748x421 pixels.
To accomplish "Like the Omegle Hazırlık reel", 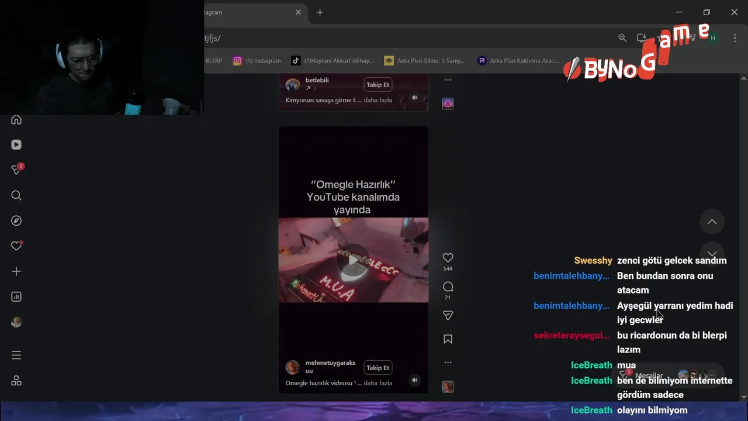I will tap(448, 257).
